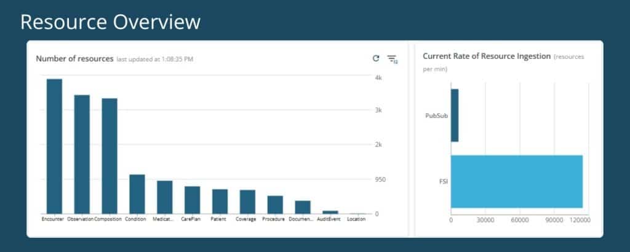
Task: Click the AuditEvent bar
Action: tap(330, 212)
